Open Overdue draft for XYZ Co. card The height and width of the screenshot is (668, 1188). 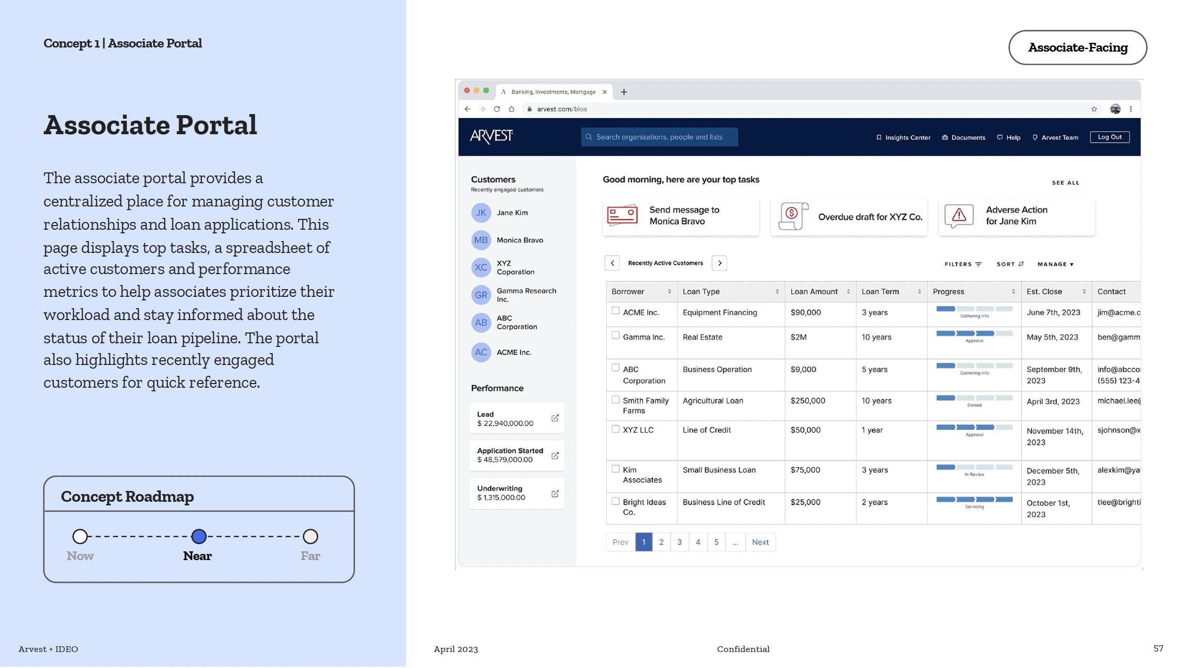[849, 217]
